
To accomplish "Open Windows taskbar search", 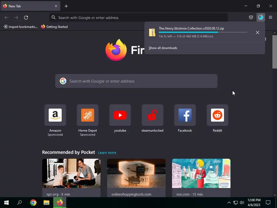I will coord(19,203).
